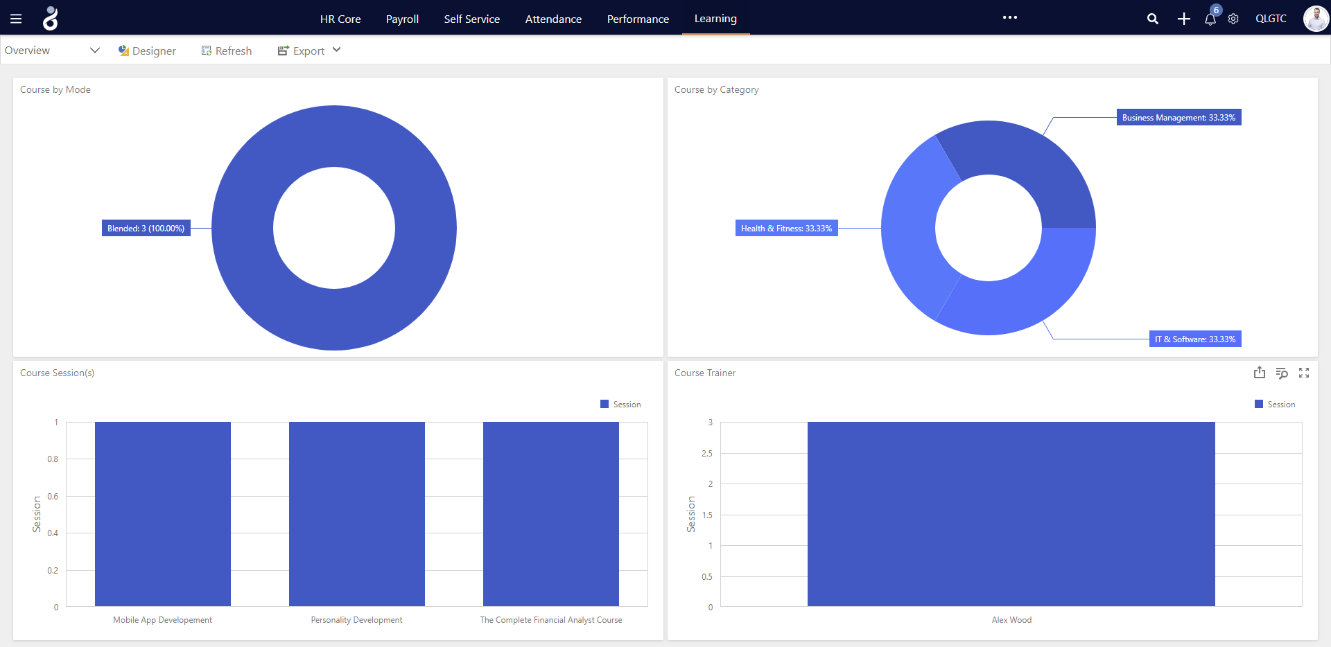Click the overflow ellipsis menu in navbar
Image resolution: width=1331 pixels, height=647 pixels.
coord(1010,17)
